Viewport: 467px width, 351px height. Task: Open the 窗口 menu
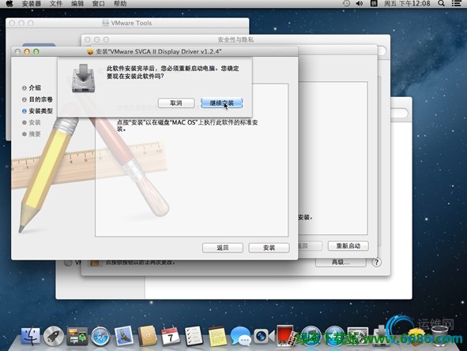click(x=98, y=4)
